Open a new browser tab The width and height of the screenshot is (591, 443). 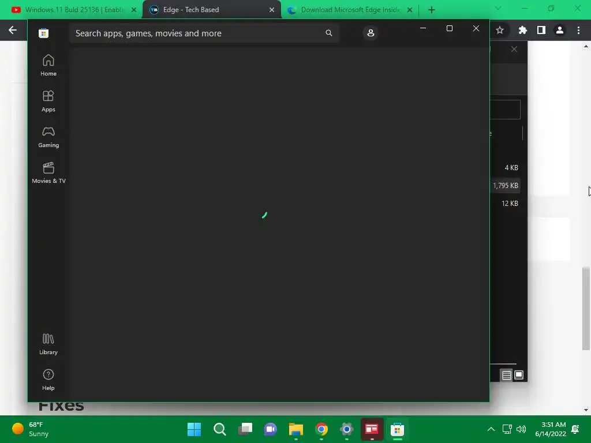432,10
